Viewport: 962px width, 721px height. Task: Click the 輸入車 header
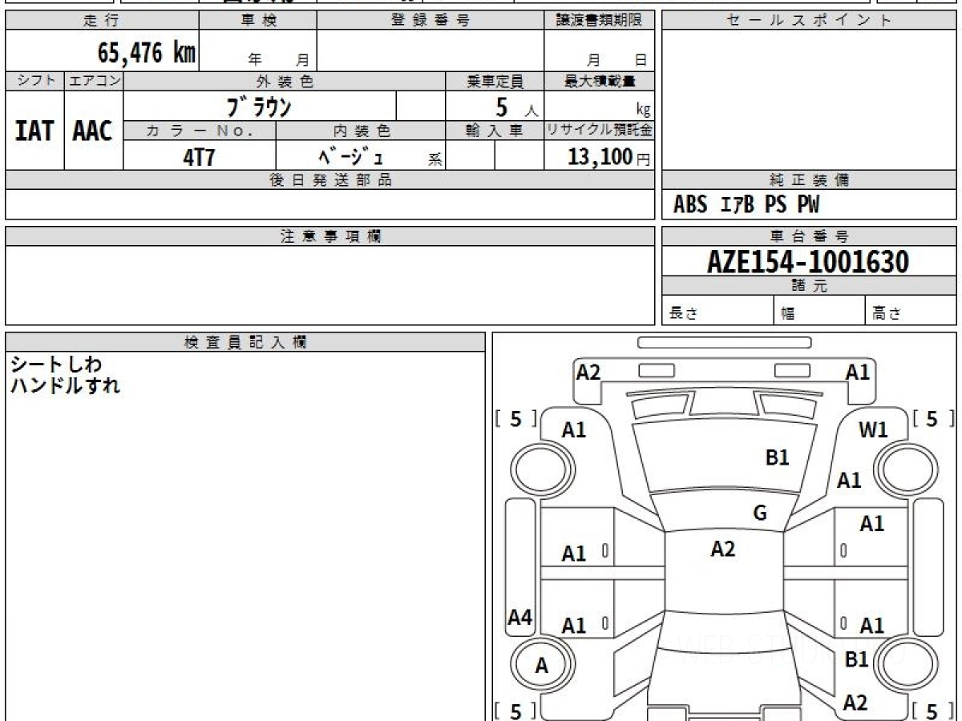coord(495,131)
